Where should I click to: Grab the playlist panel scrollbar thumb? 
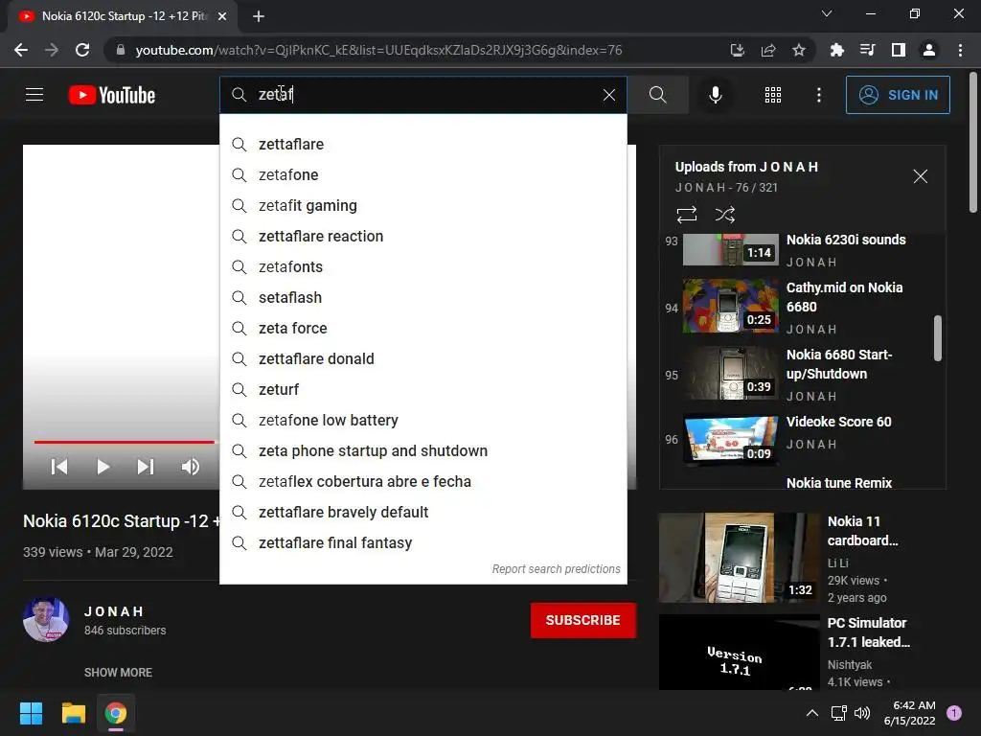coord(937,338)
